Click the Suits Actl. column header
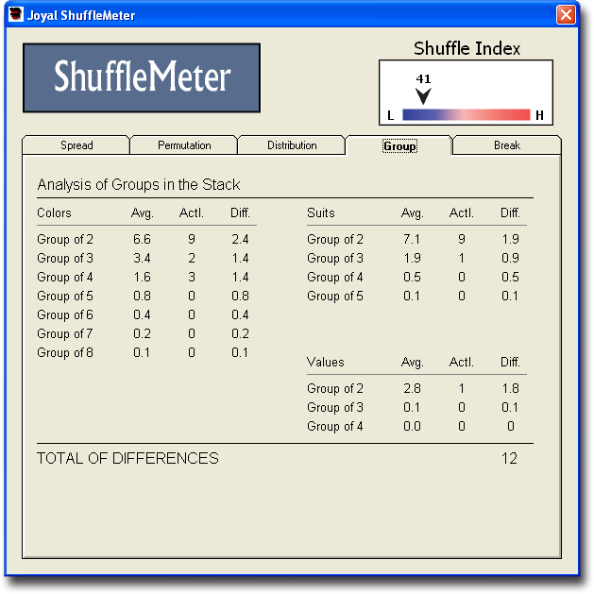The image size is (594, 594). coord(462,212)
